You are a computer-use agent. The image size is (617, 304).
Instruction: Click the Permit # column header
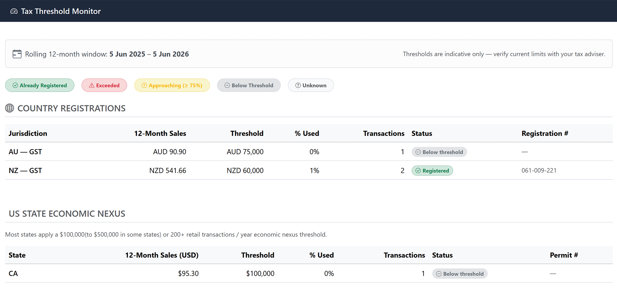coord(564,255)
